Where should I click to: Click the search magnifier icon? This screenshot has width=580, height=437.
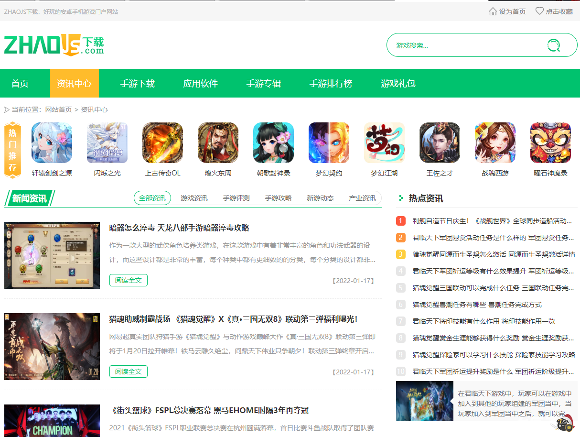coord(553,45)
